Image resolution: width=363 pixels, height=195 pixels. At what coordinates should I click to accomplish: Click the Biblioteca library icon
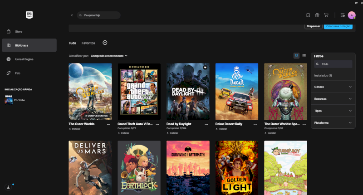pos(9,45)
